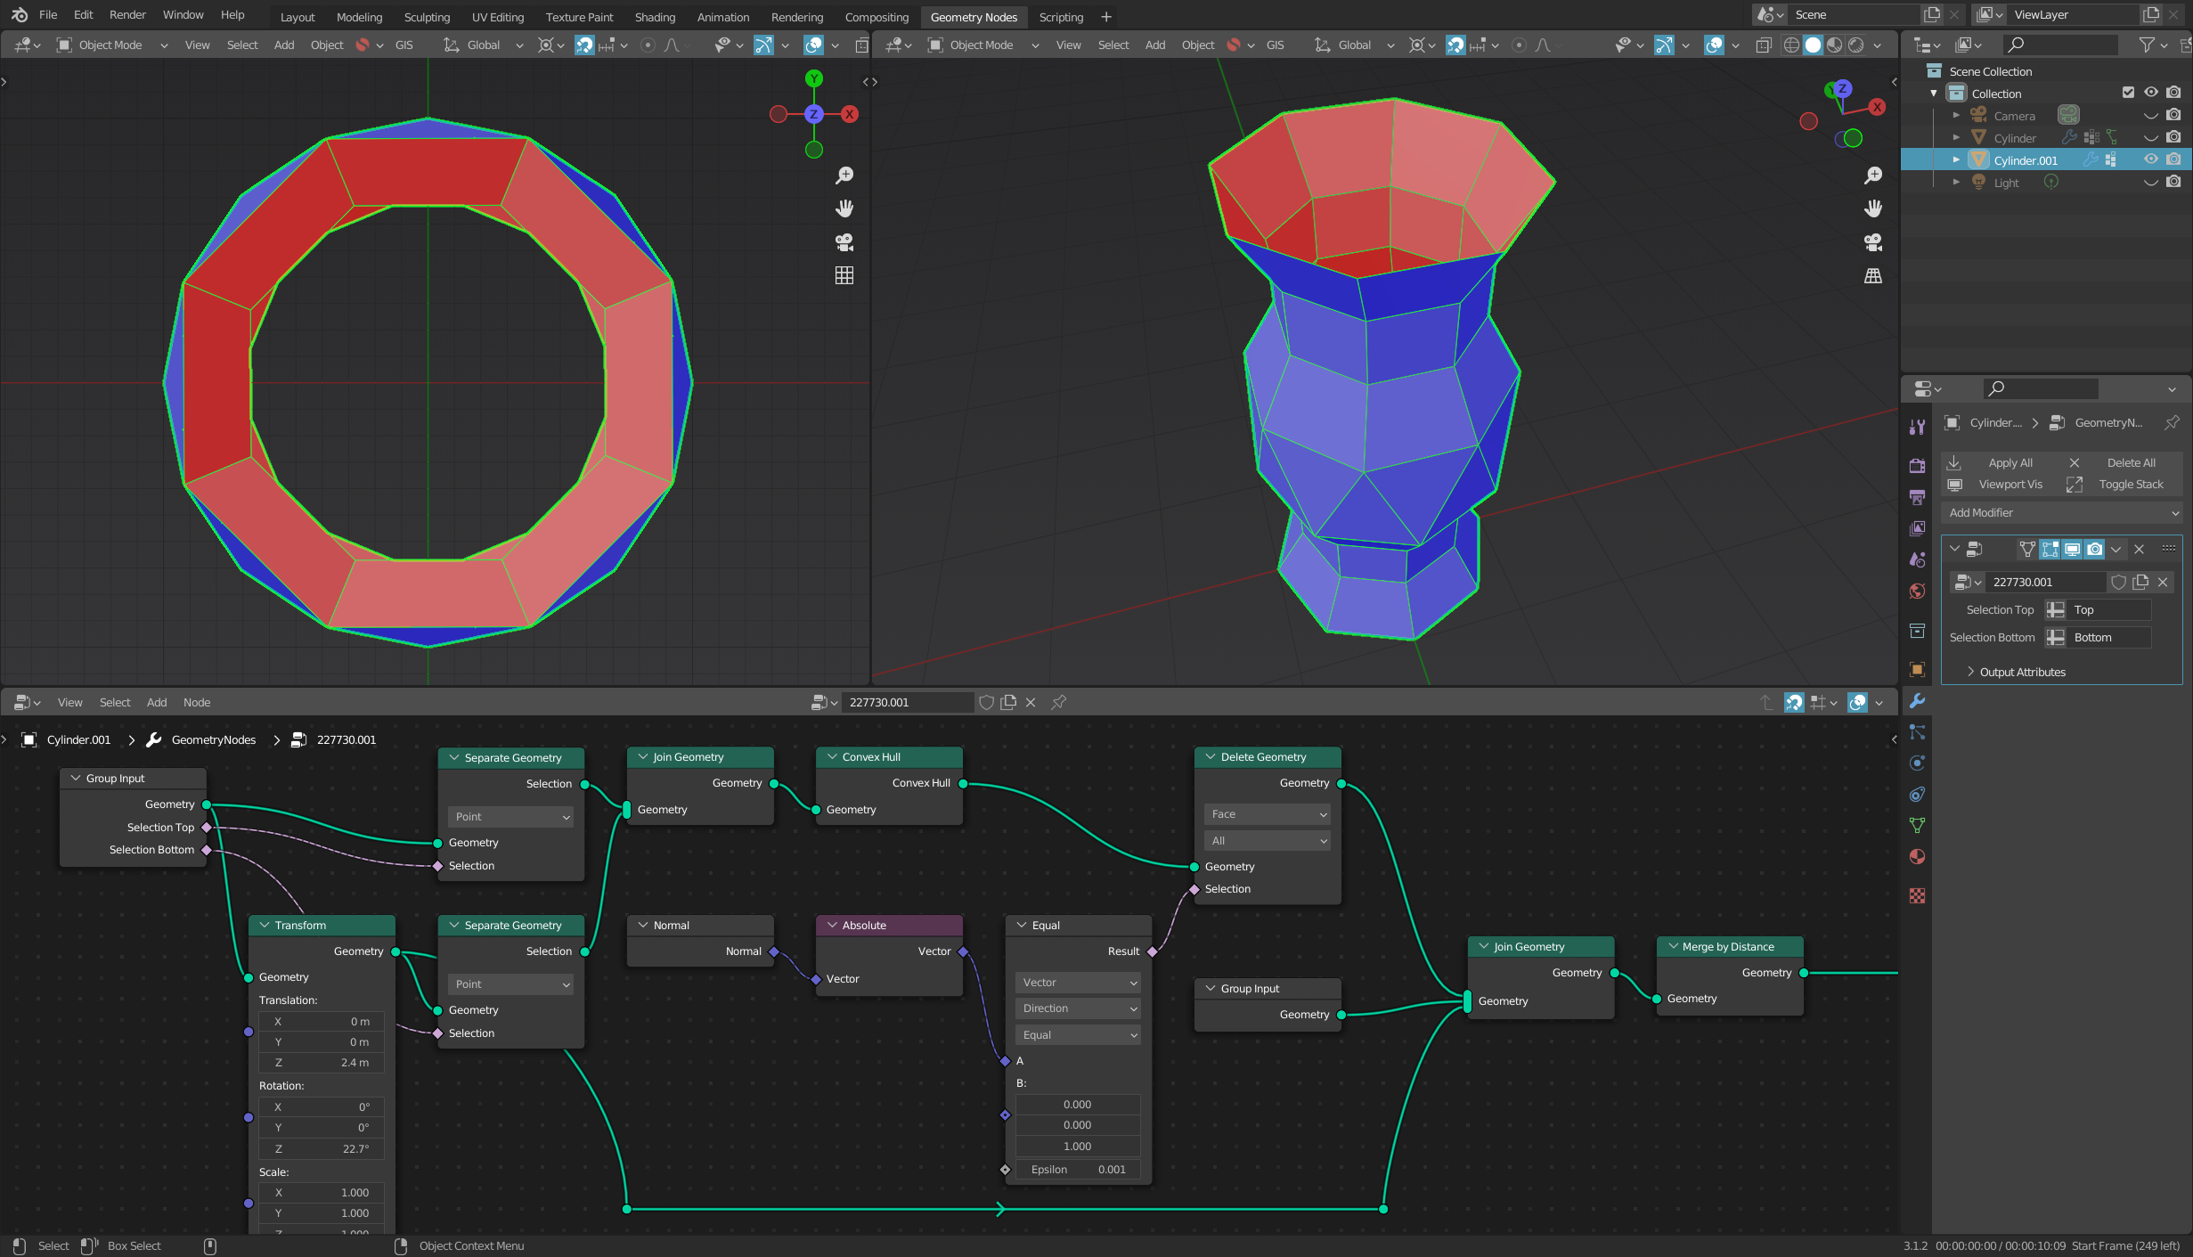The image size is (2193, 1257).
Task: Open the Material properties tab
Action: tap(1918, 857)
